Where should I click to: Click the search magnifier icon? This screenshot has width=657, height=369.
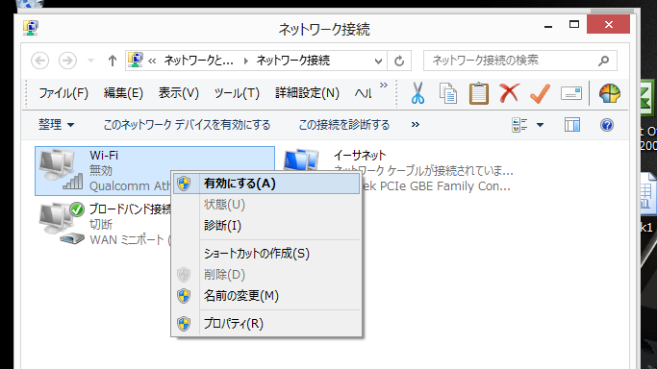(x=604, y=61)
